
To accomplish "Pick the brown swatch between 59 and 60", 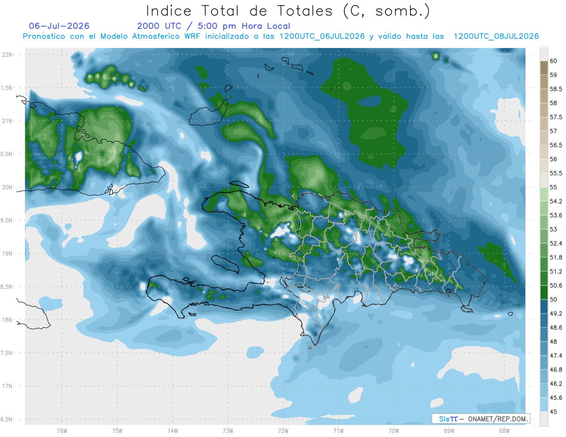I will (544, 68).
